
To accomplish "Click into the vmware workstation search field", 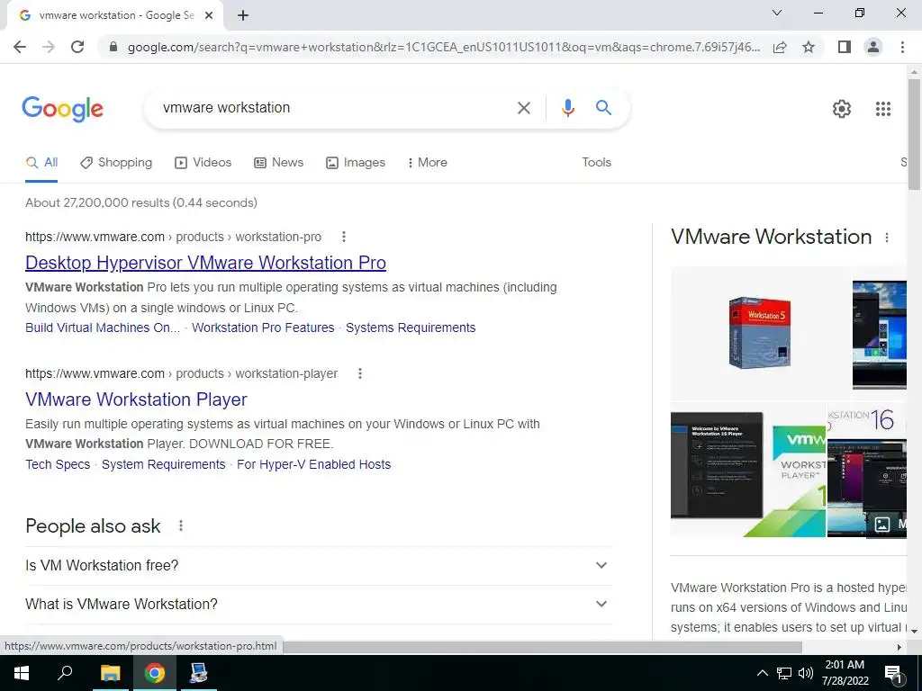I will [335, 108].
